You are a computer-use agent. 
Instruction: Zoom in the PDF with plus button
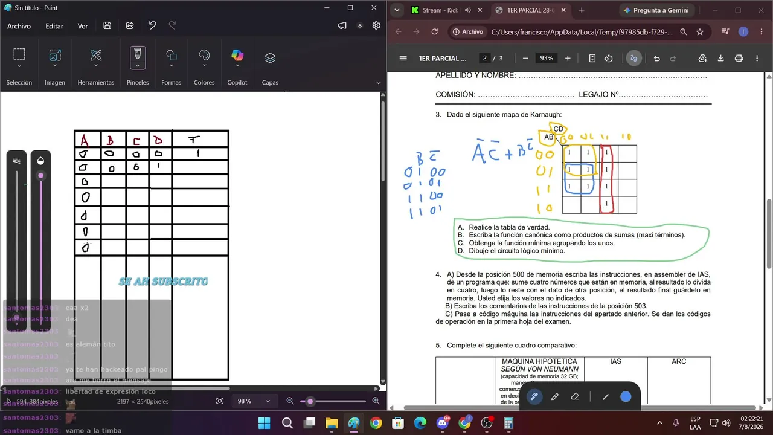[568, 59]
